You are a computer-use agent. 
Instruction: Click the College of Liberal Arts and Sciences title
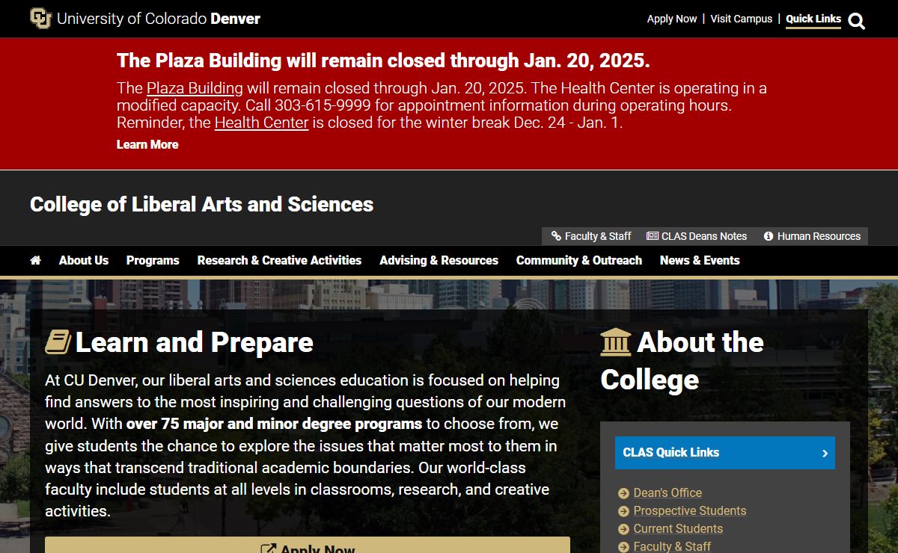click(x=201, y=204)
